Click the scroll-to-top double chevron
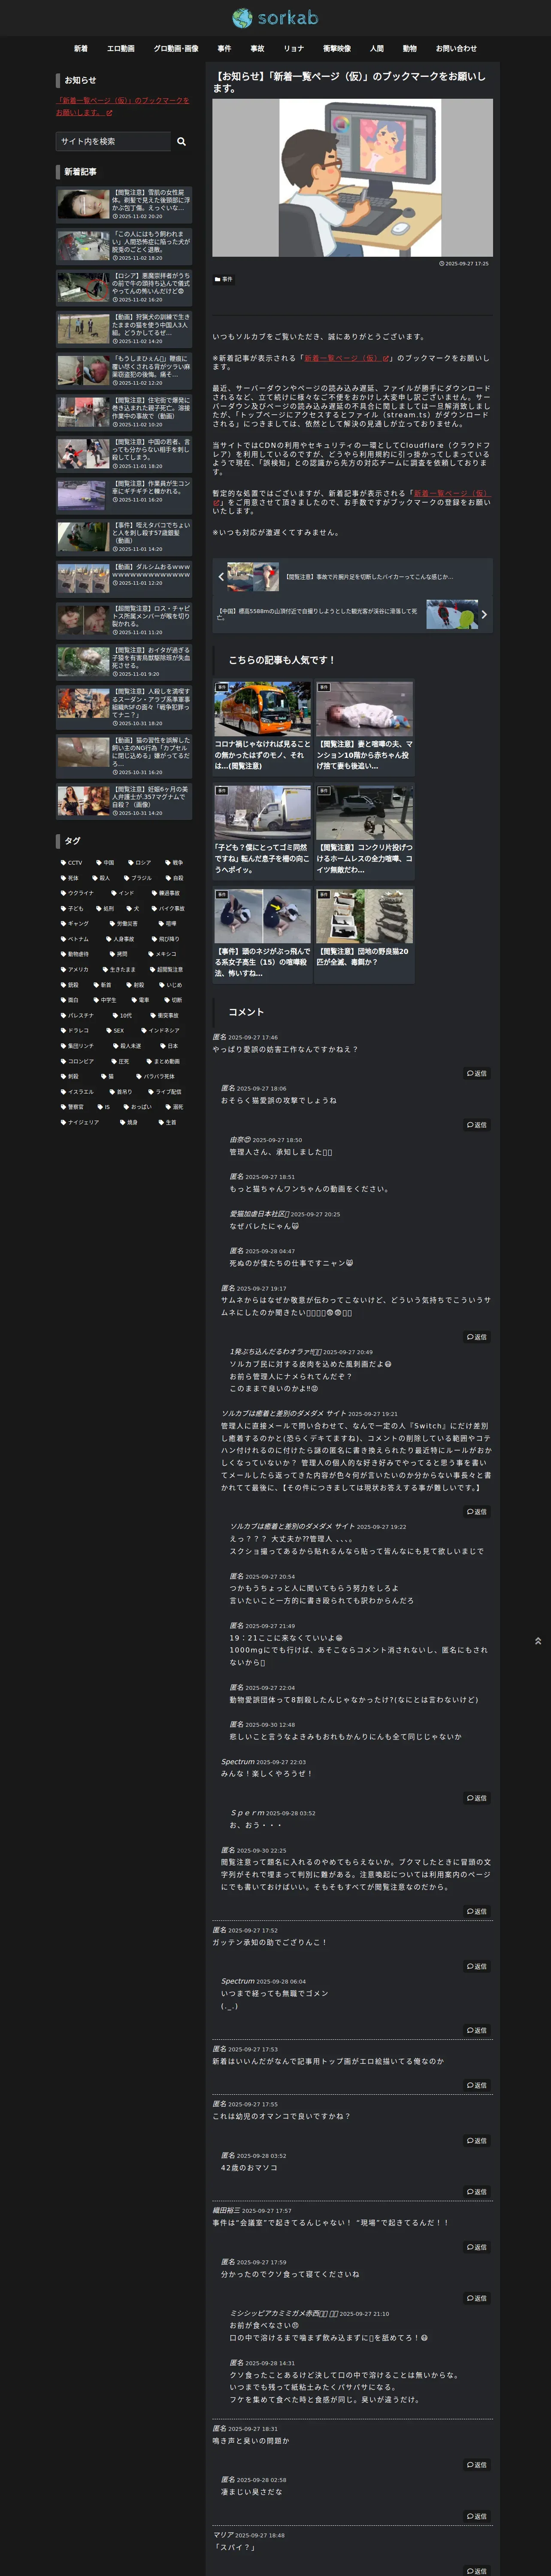The height and width of the screenshot is (2576, 551). pos(538,1641)
